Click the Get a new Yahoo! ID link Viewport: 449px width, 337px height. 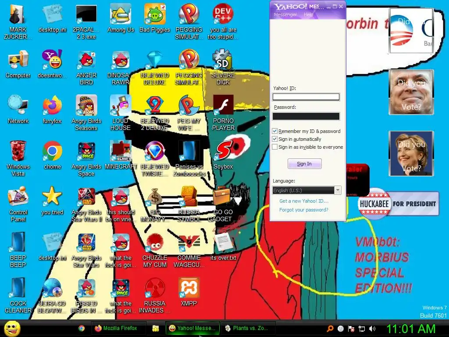(304, 201)
